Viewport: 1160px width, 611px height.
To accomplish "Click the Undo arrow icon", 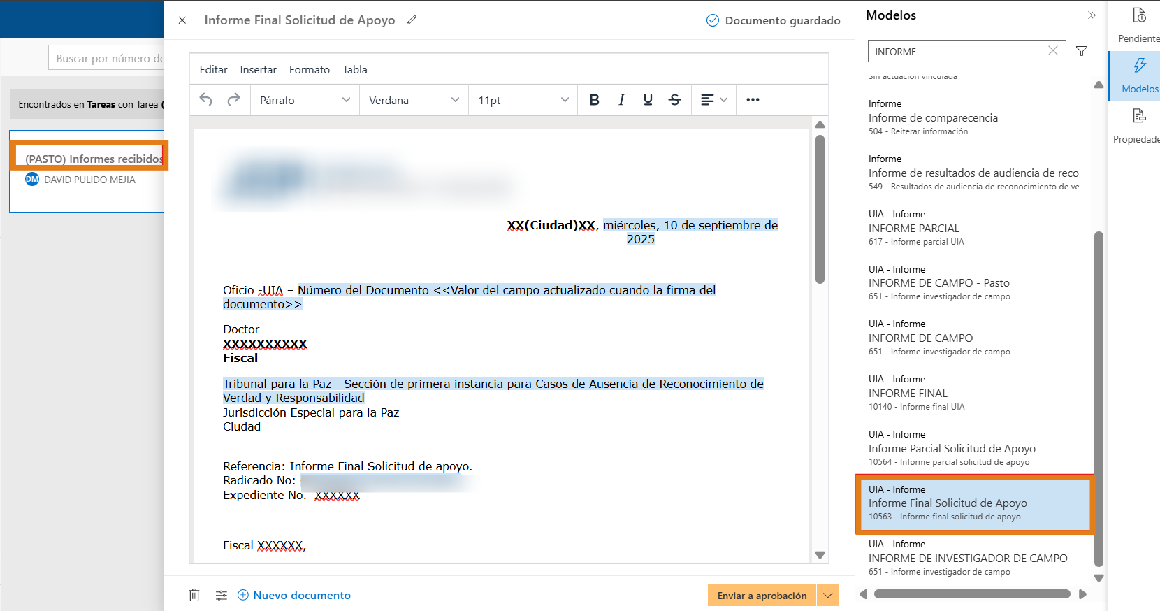I will [205, 100].
